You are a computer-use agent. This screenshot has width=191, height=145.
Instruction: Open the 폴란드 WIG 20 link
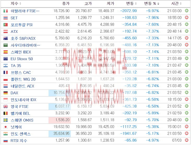23,79
